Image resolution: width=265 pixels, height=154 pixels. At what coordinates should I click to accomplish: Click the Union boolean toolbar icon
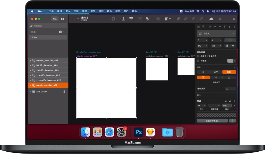(178, 19)
